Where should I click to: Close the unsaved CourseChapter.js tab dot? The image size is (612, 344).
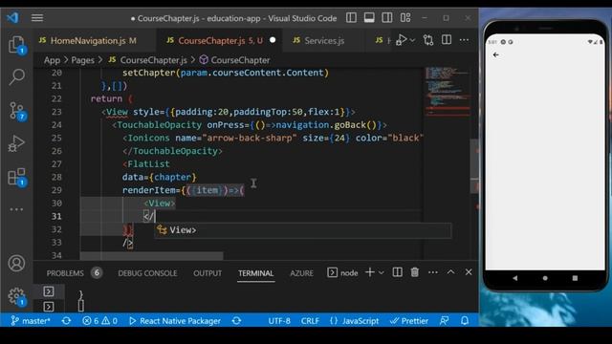(x=273, y=40)
